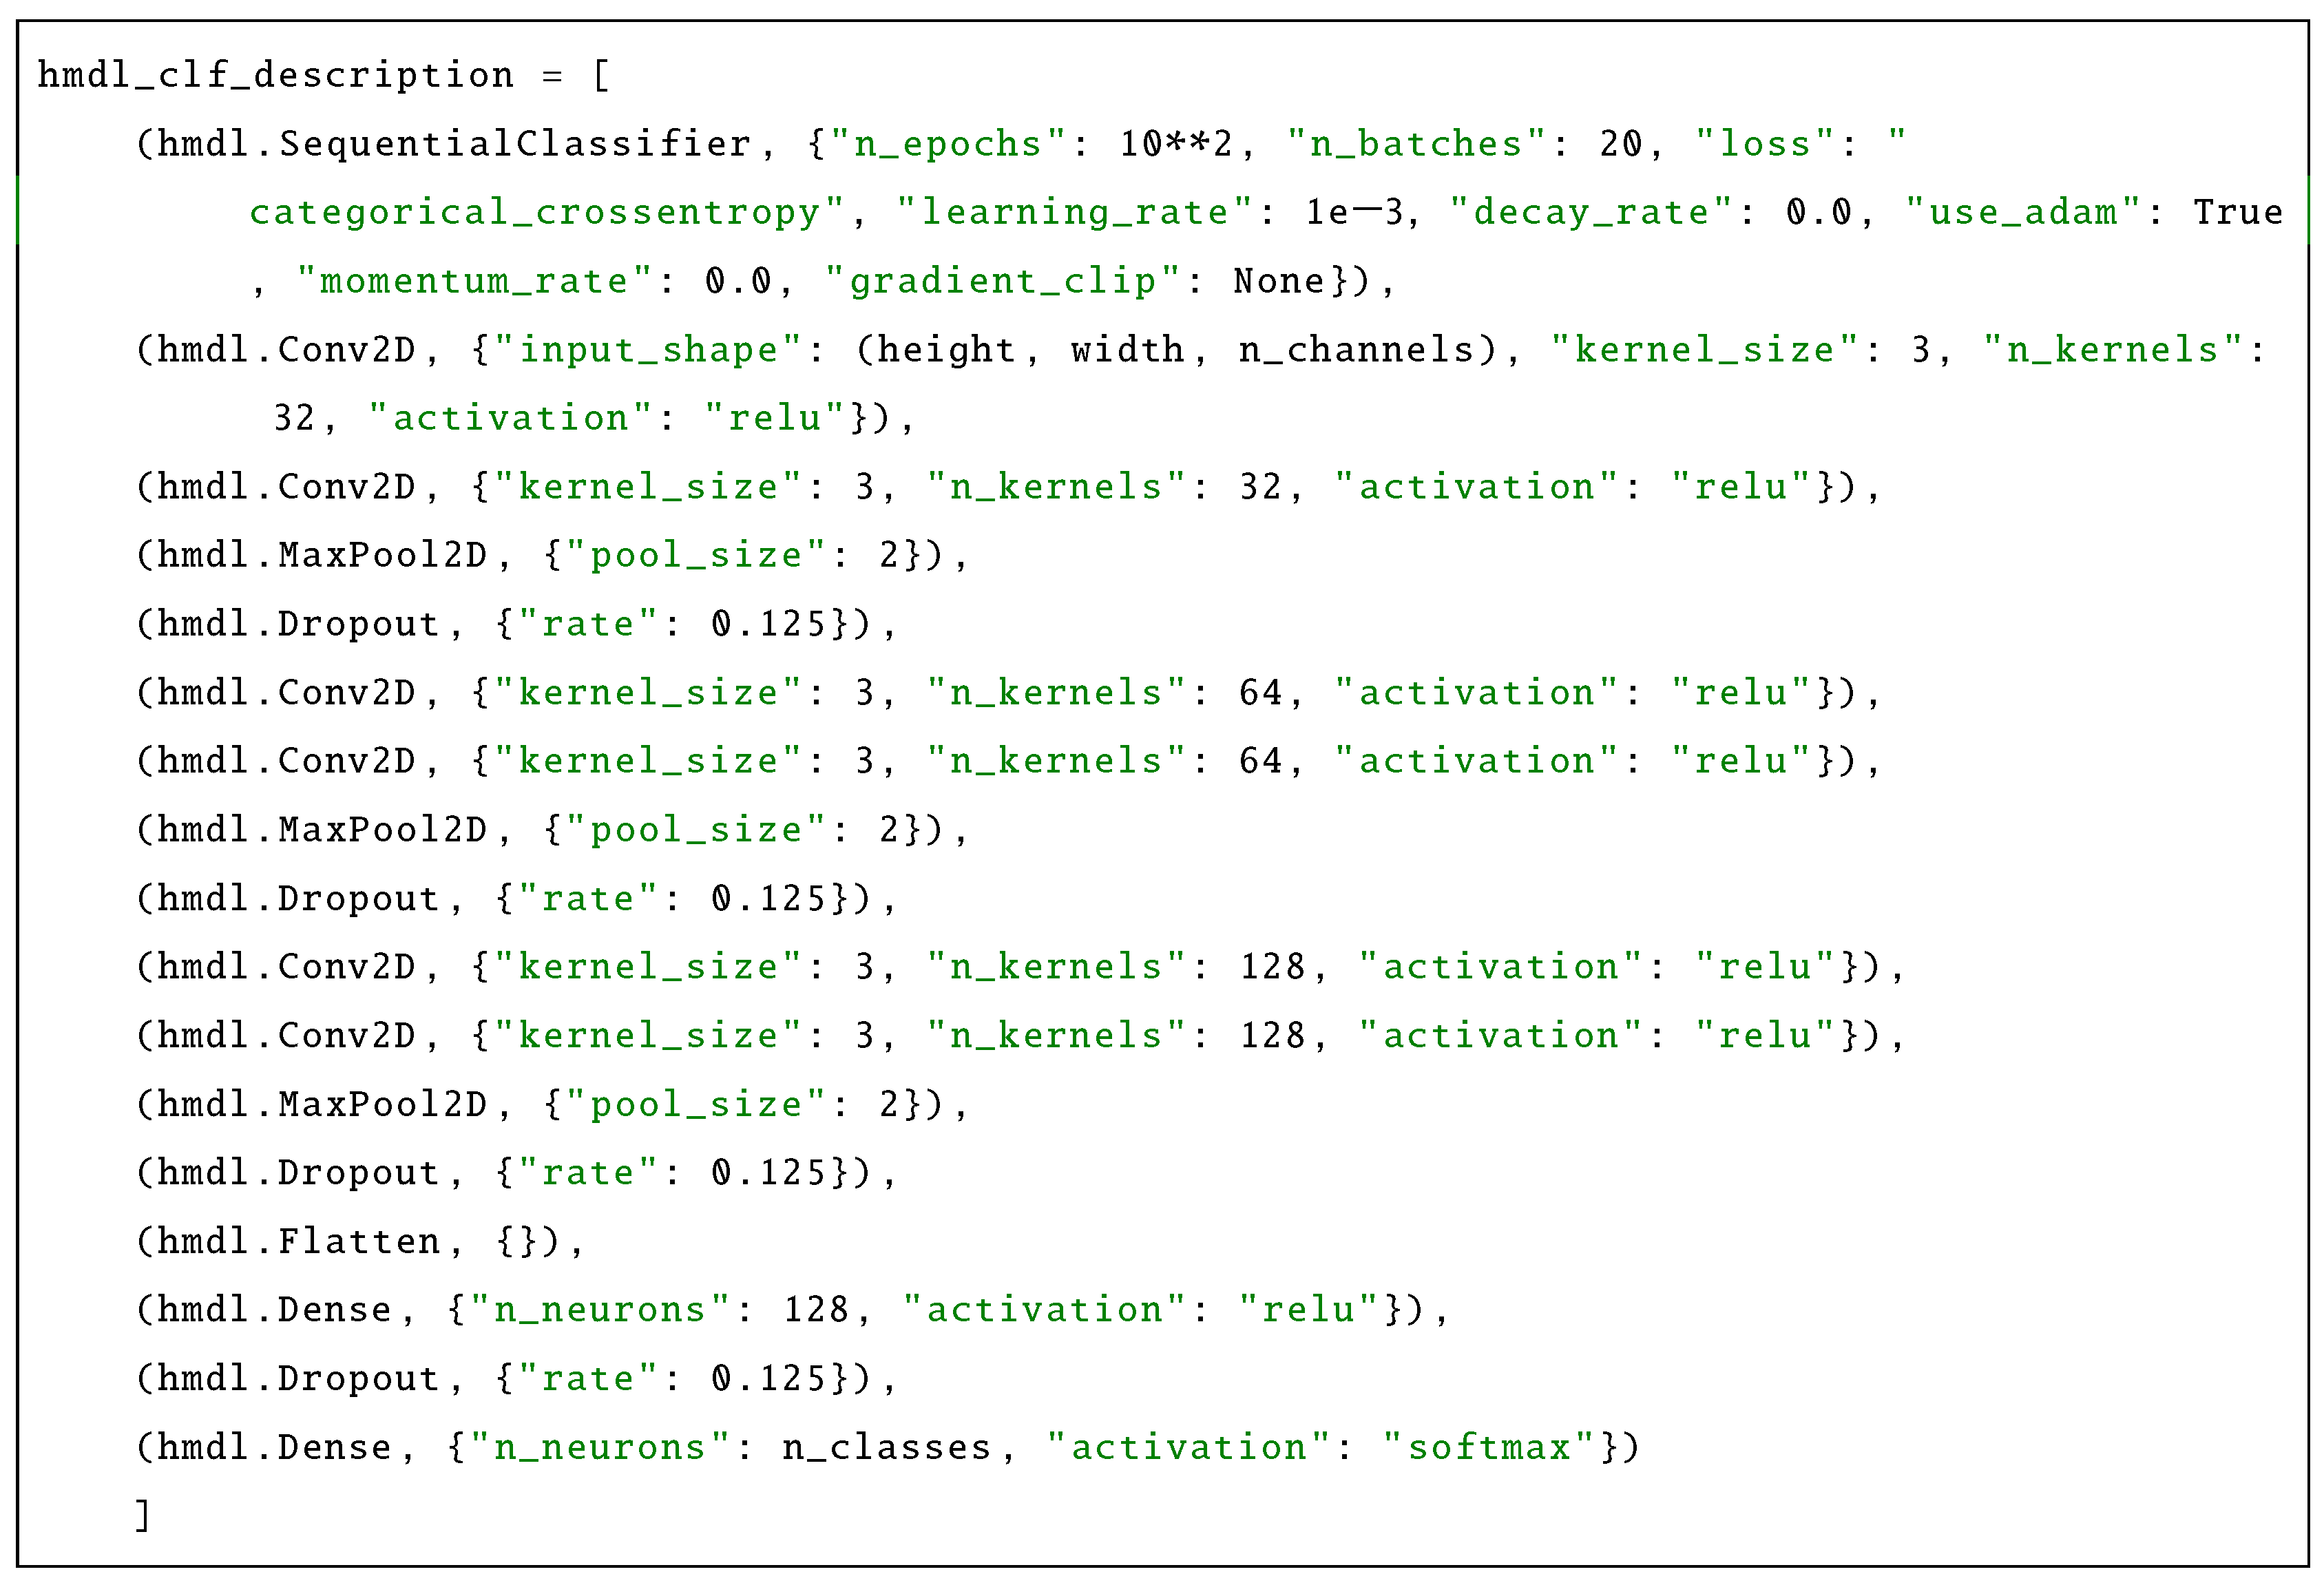Select the categorical_crossentropy loss string

[x=535, y=212]
